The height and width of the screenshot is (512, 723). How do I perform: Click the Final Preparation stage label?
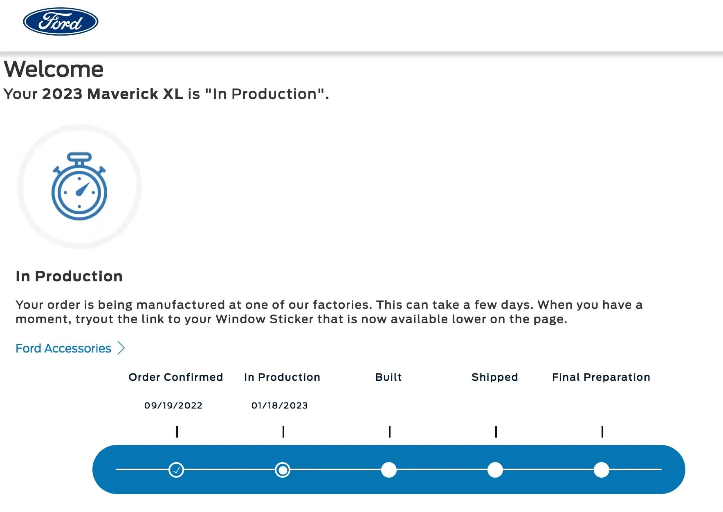(x=601, y=377)
